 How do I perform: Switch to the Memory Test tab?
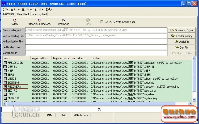(40, 14)
